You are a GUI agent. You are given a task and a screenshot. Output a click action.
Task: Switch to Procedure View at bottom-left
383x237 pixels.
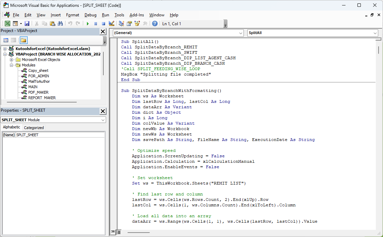click(x=113, y=232)
